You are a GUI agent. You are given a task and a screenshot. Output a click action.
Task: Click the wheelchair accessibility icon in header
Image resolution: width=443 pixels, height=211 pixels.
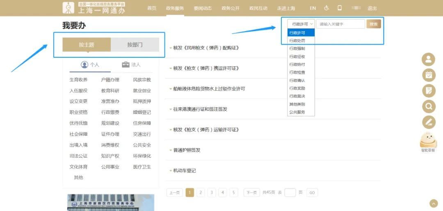327,8
